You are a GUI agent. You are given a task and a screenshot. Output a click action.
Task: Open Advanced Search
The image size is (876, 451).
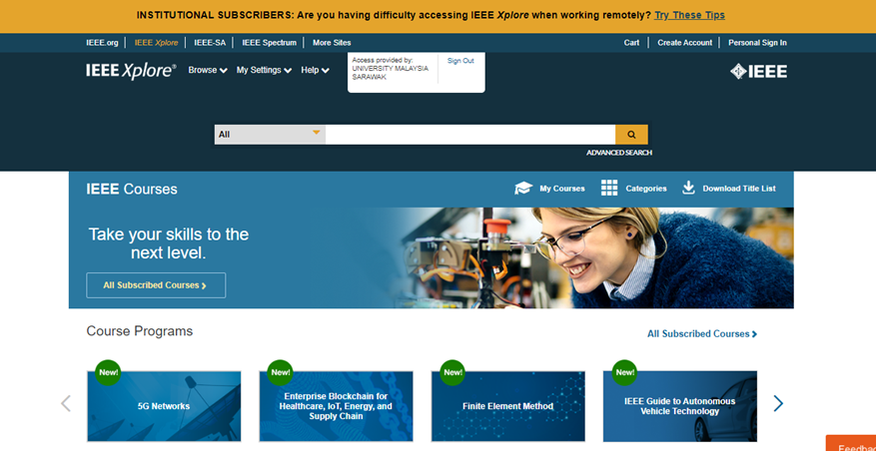click(619, 153)
